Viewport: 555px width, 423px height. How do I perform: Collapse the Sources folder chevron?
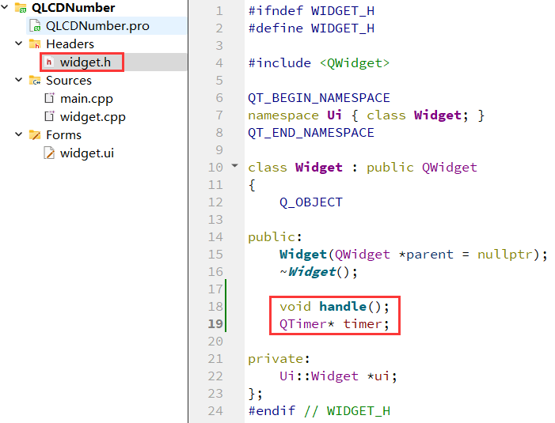point(19,80)
